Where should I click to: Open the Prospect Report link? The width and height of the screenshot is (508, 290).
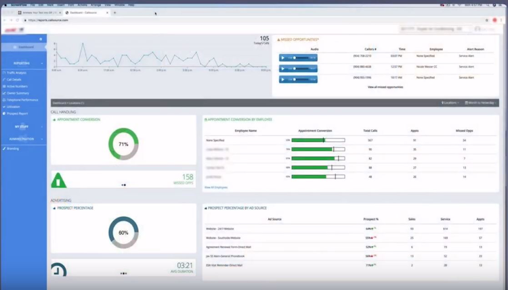coord(17,114)
